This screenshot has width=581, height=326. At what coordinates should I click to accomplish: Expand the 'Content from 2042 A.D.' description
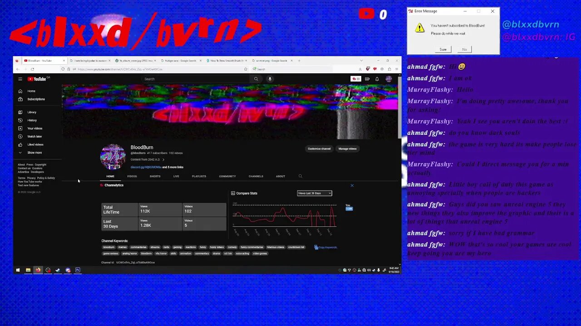click(x=148, y=159)
